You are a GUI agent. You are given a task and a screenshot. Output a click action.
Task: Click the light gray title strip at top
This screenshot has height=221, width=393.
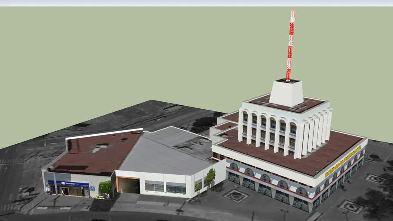pos(196,3)
